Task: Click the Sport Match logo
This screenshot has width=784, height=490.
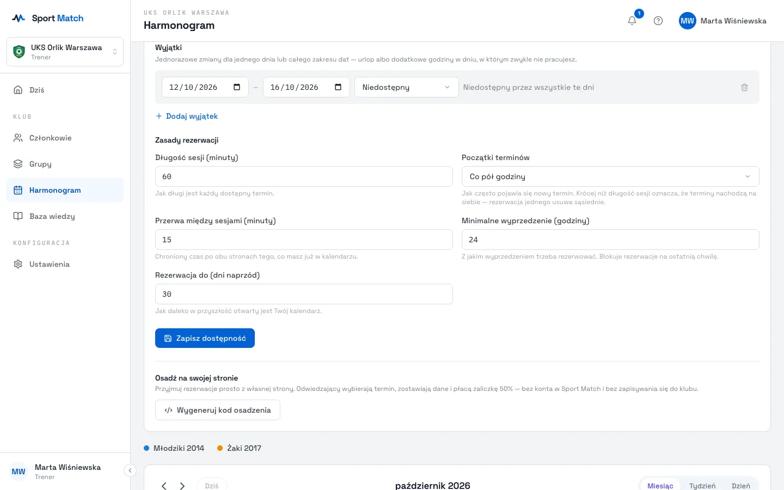Action: pyautogui.click(x=48, y=18)
